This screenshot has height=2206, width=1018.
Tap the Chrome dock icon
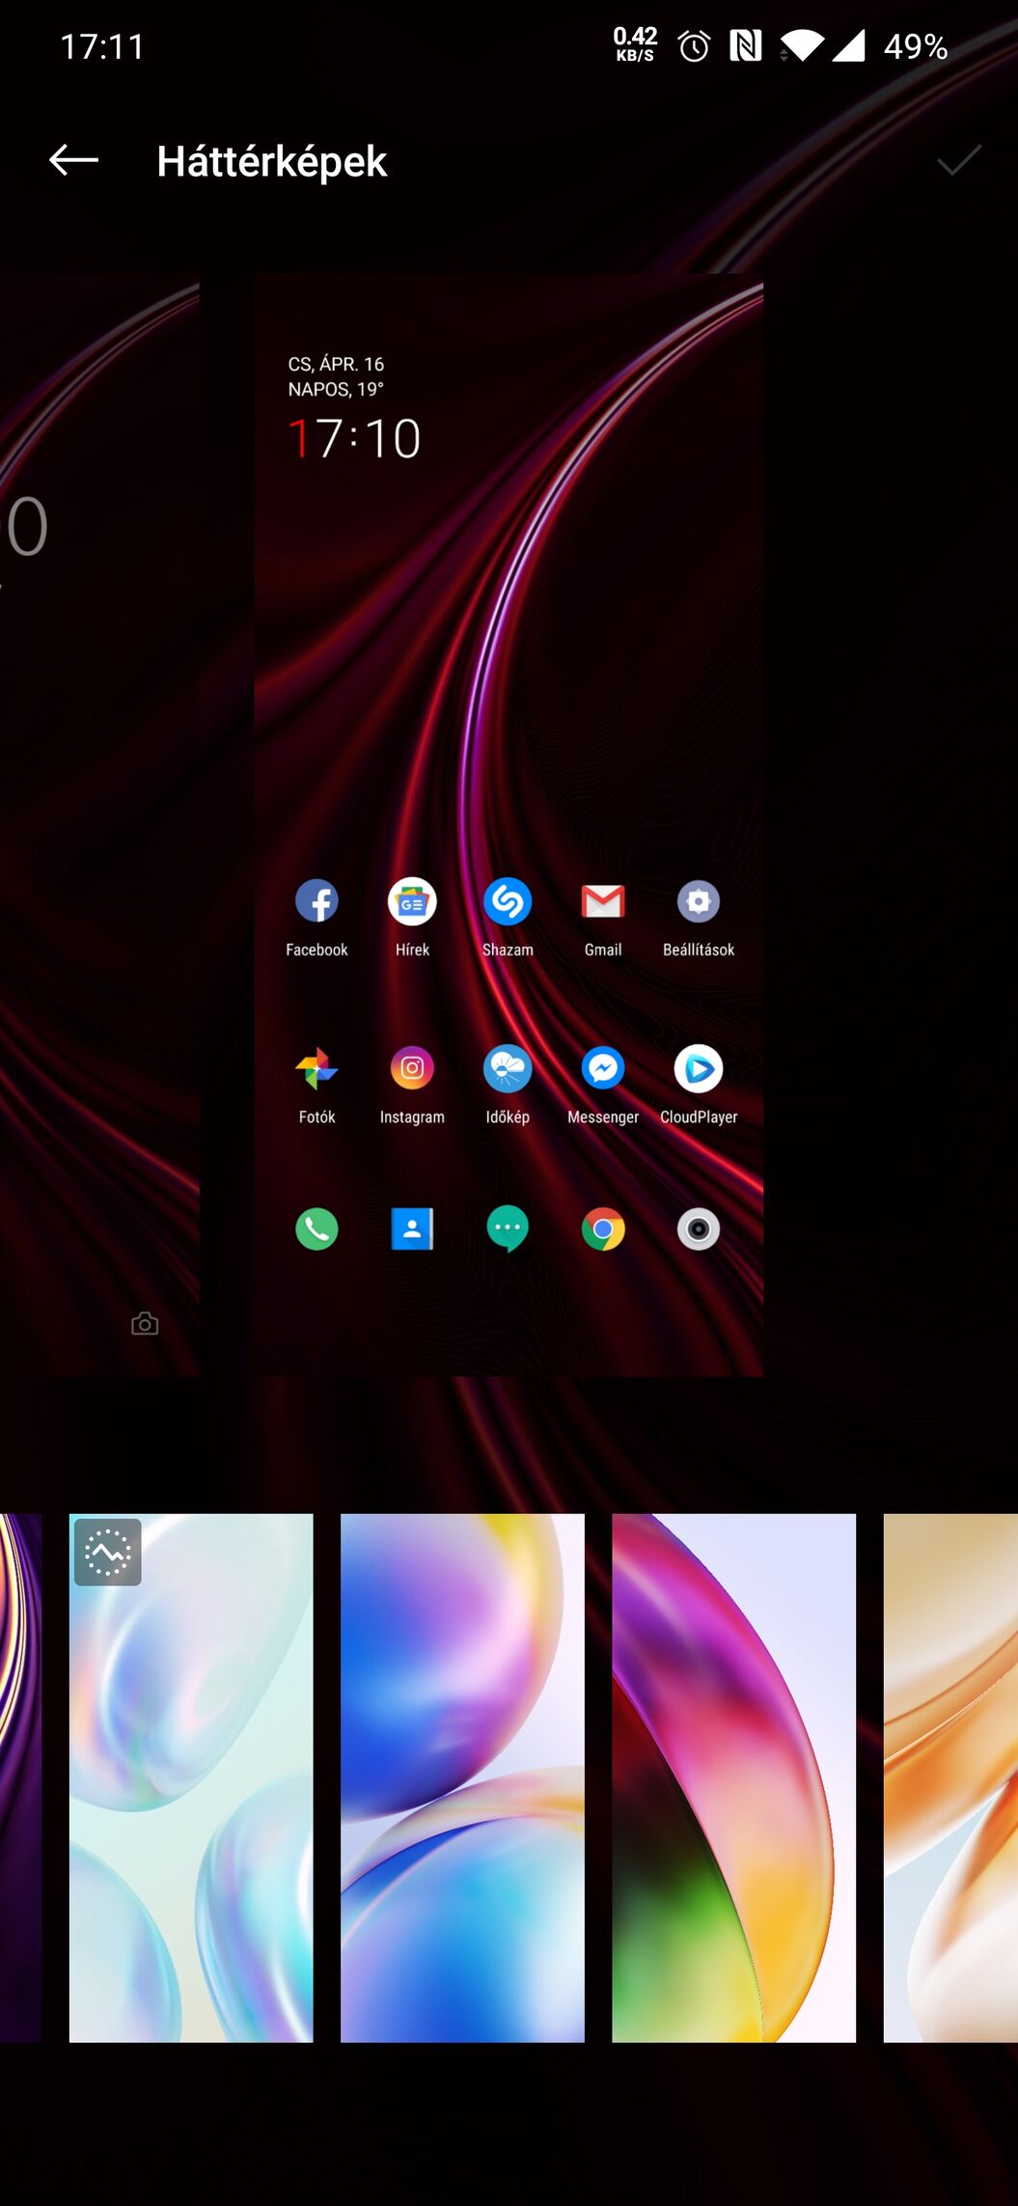pos(603,1229)
